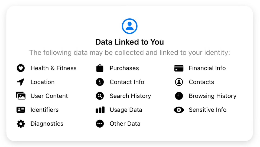
Task: Click the Sensitive Info eye icon
Action: click(179, 110)
